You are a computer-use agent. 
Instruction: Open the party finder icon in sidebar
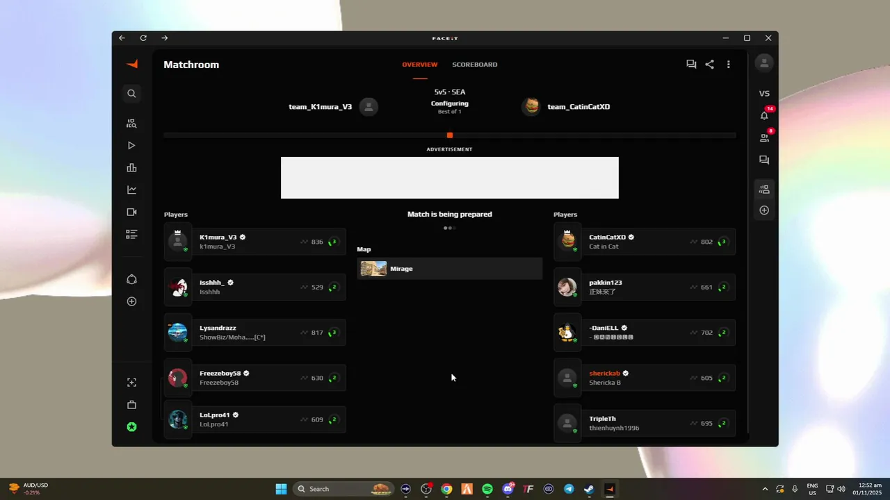(x=131, y=124)
